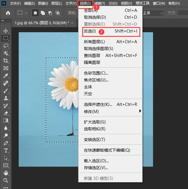
Task: Choose 反选(I) from the Select menu
Action: tap(90, 31)
